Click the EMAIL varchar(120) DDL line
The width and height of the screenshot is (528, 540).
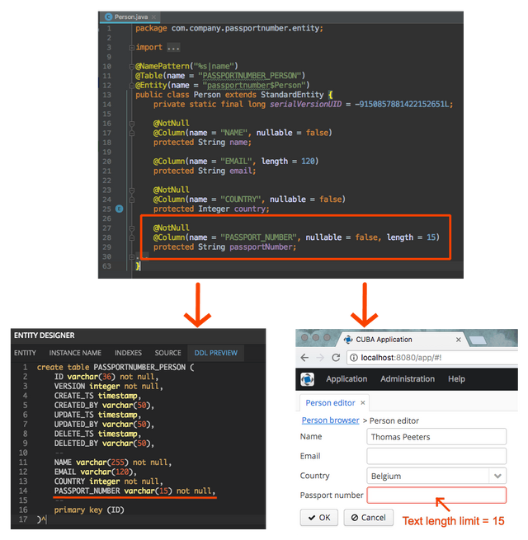95,472
